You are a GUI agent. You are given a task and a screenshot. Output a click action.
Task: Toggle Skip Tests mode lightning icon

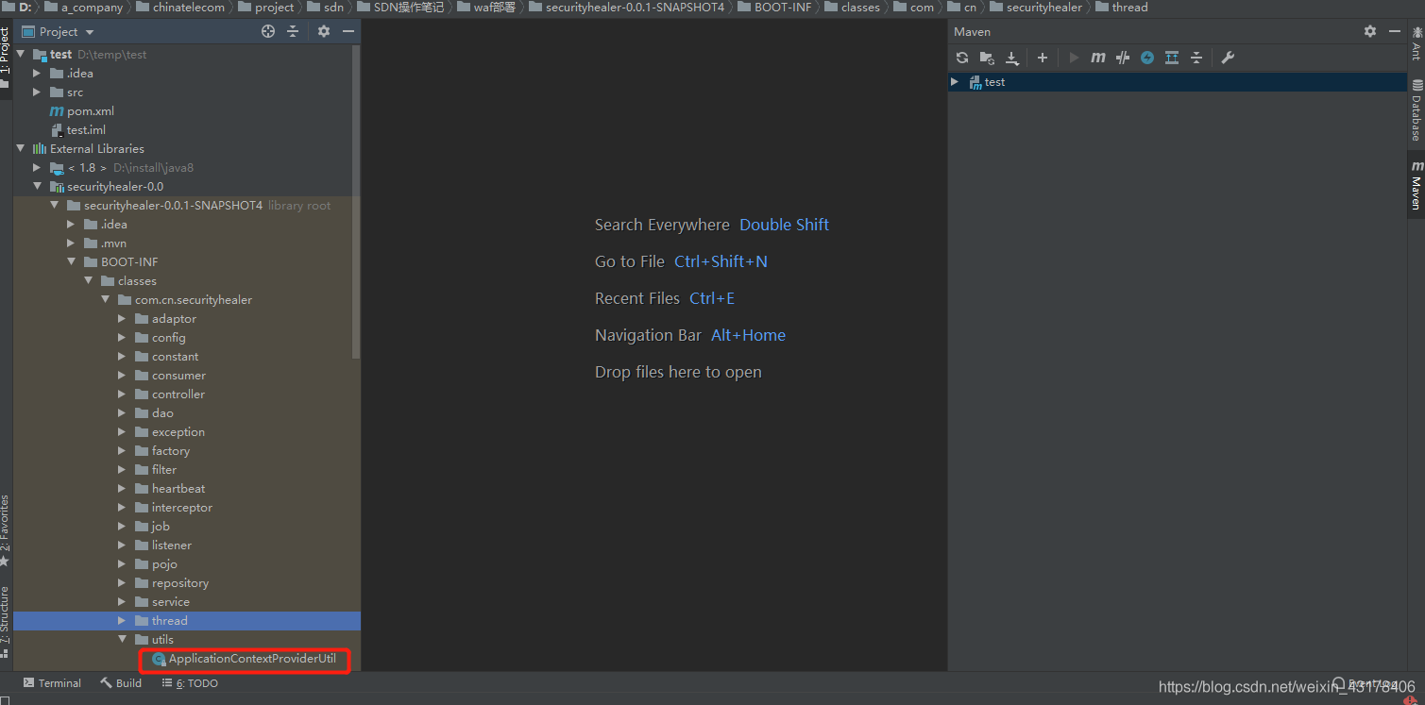pos(1147,58)
